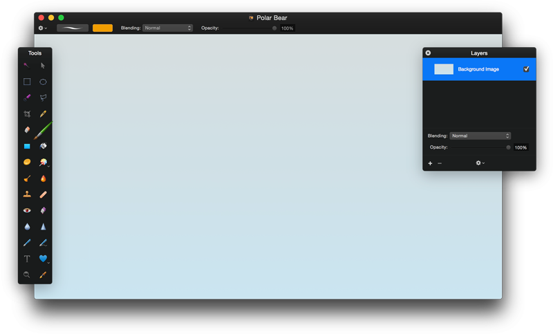The width and height of the screenshot is (553, 334).
Task: Select the Type tool
Action: pos(27,259)
